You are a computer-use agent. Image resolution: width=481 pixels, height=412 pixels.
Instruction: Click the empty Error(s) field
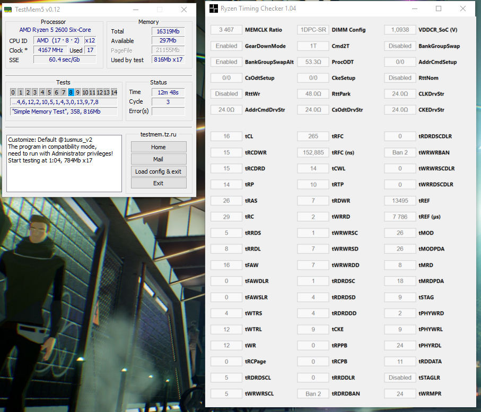[x=168, y=111]
